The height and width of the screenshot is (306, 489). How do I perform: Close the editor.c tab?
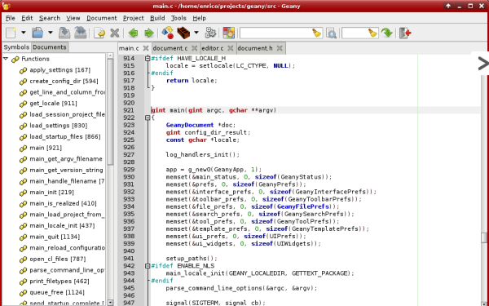[231, 48]
